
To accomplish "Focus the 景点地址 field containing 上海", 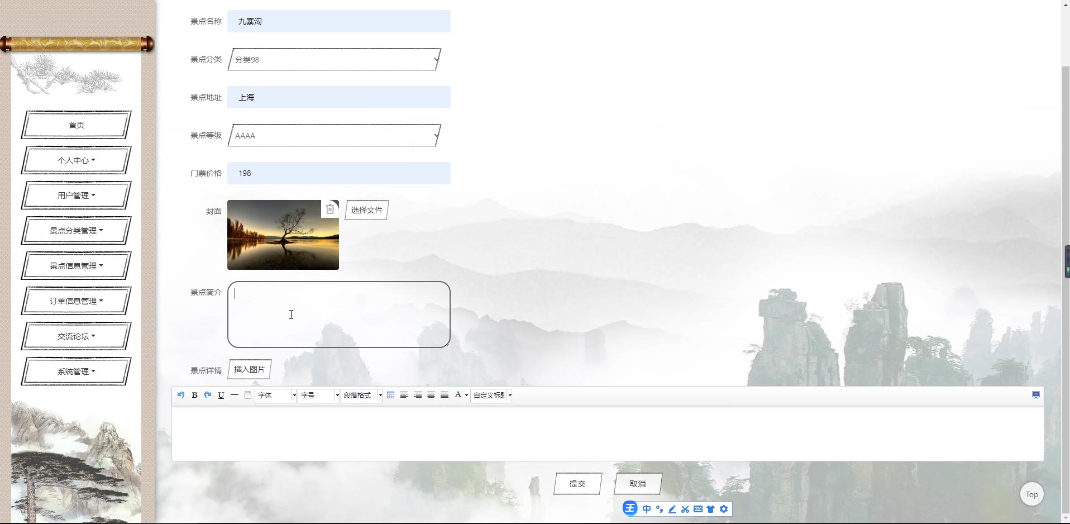I will [339, 97].
